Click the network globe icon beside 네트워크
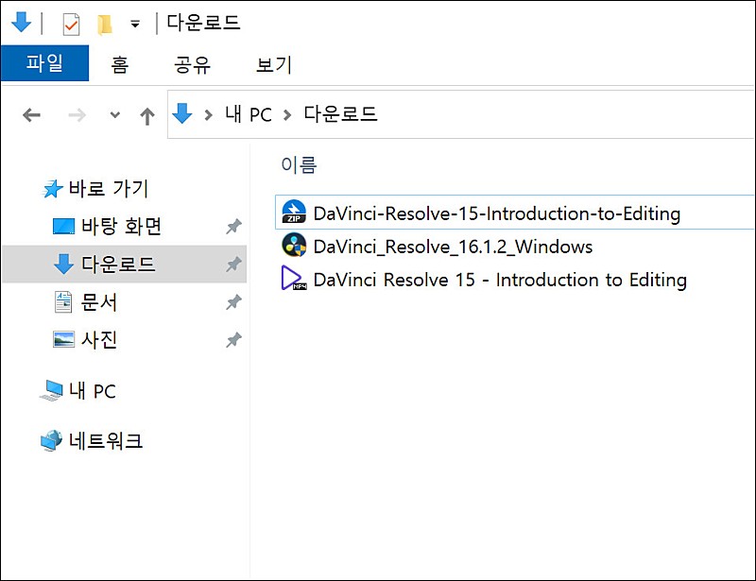Screen dimensions: 756x581 tap(52, 440)
